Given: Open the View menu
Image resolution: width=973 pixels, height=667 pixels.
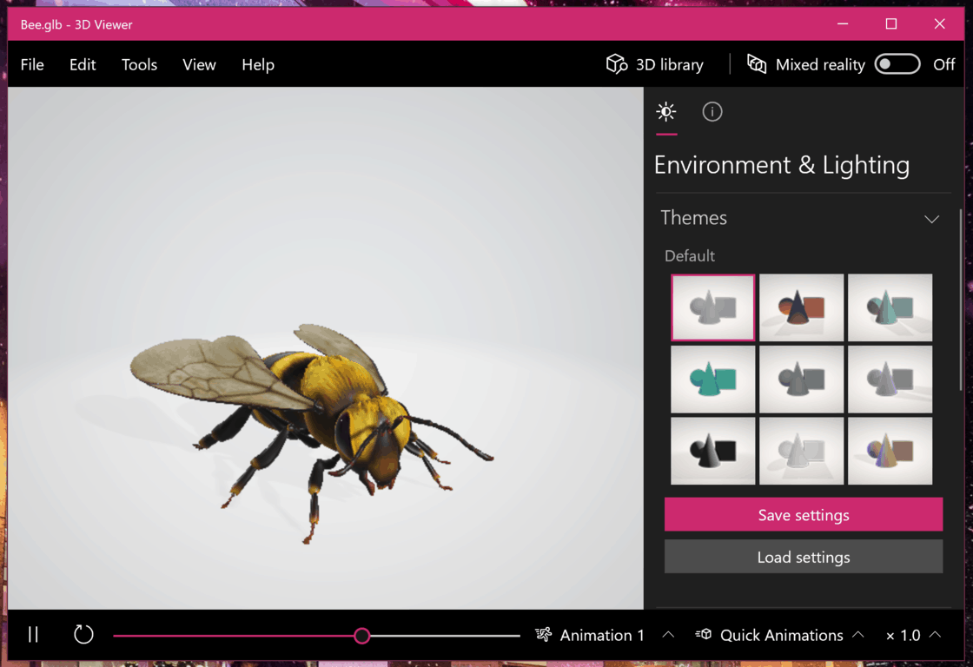Looking at the screenshot, I should pyautogui.click(x=199, y=64).
